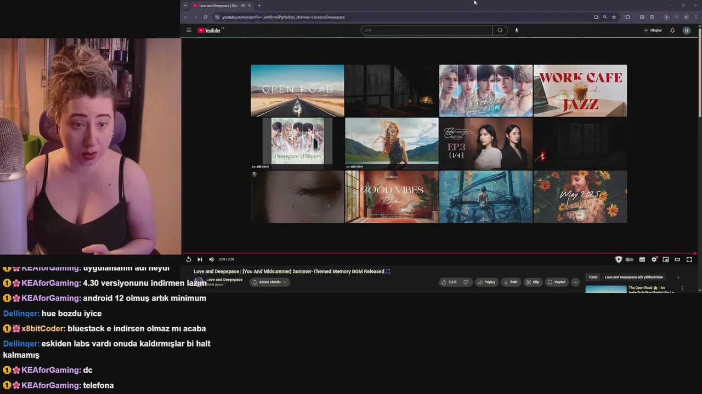Close the Love and Deepspace tab
The image size is (702, 394).
[x=249, y=5]
